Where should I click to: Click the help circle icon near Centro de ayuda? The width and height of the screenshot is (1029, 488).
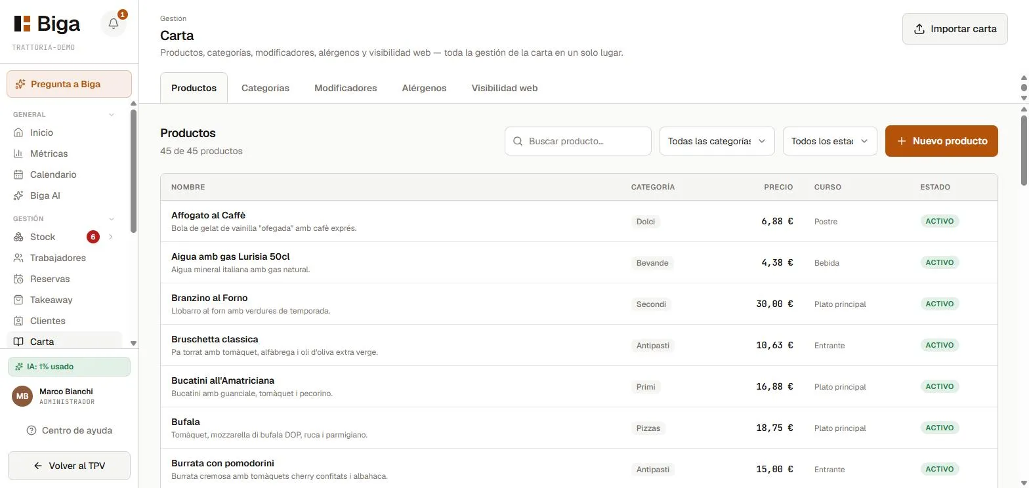pyautogui.click(x=31, y=430)
